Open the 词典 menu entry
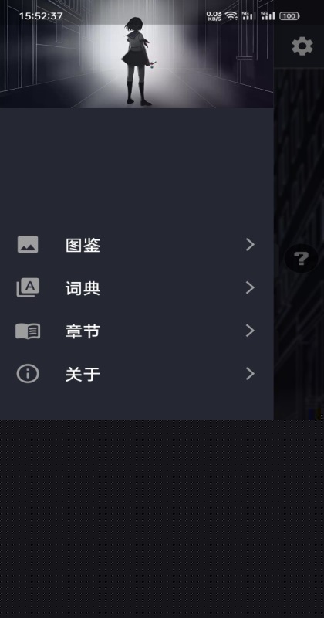 (x=137, y=287)
